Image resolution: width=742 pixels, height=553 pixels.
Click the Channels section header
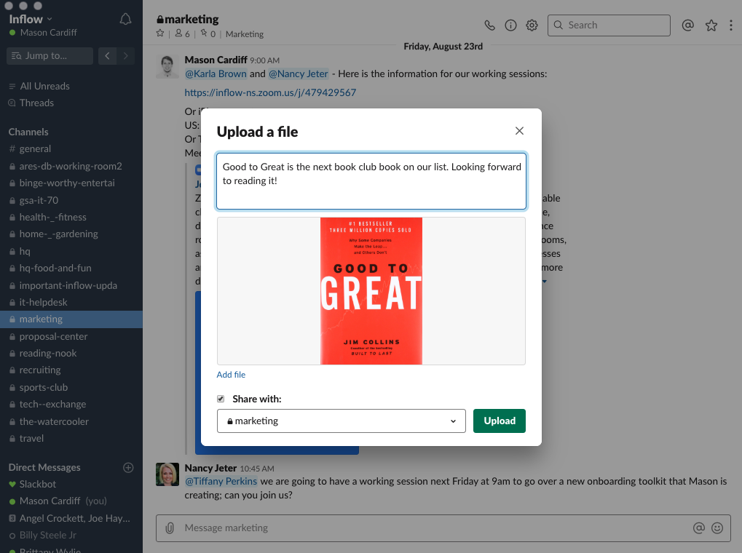click(28, 132)
